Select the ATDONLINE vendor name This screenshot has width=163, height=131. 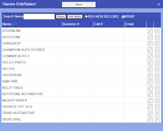(x=12, y=31)
